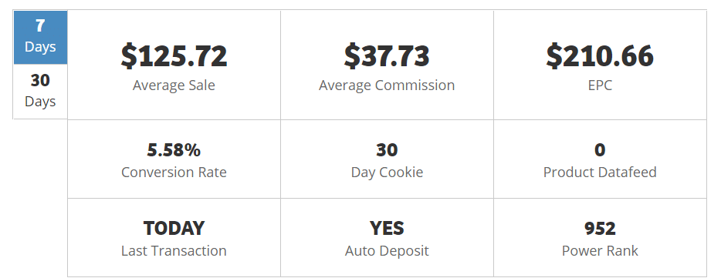Image resolution: width=721 pixels, height=278 pixels.
Task: Select the Conversion Rate label
Action: tap(174, 172)
